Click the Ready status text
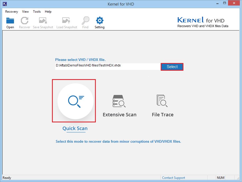The image size is (242, 182). pos(7,178)
